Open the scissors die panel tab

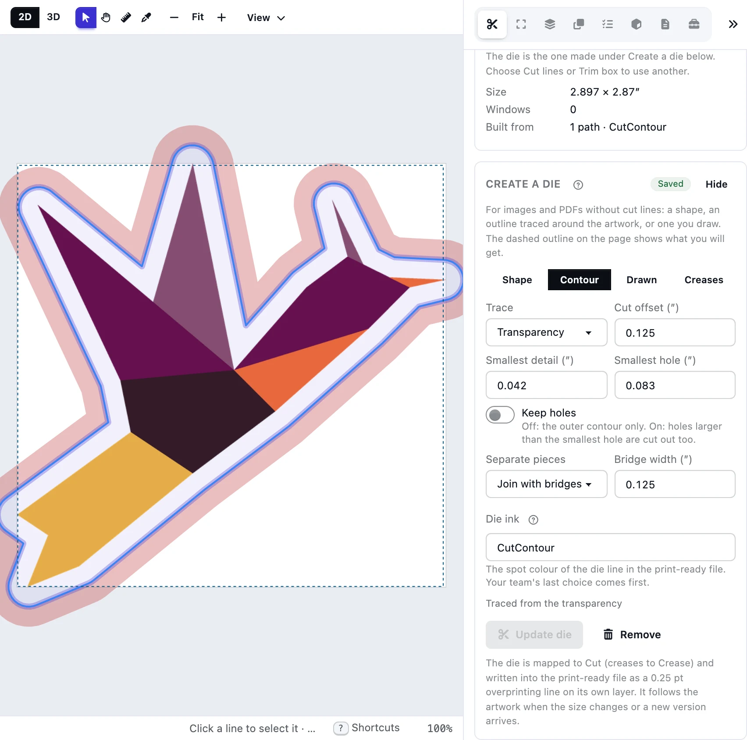[x=492, y=24]
